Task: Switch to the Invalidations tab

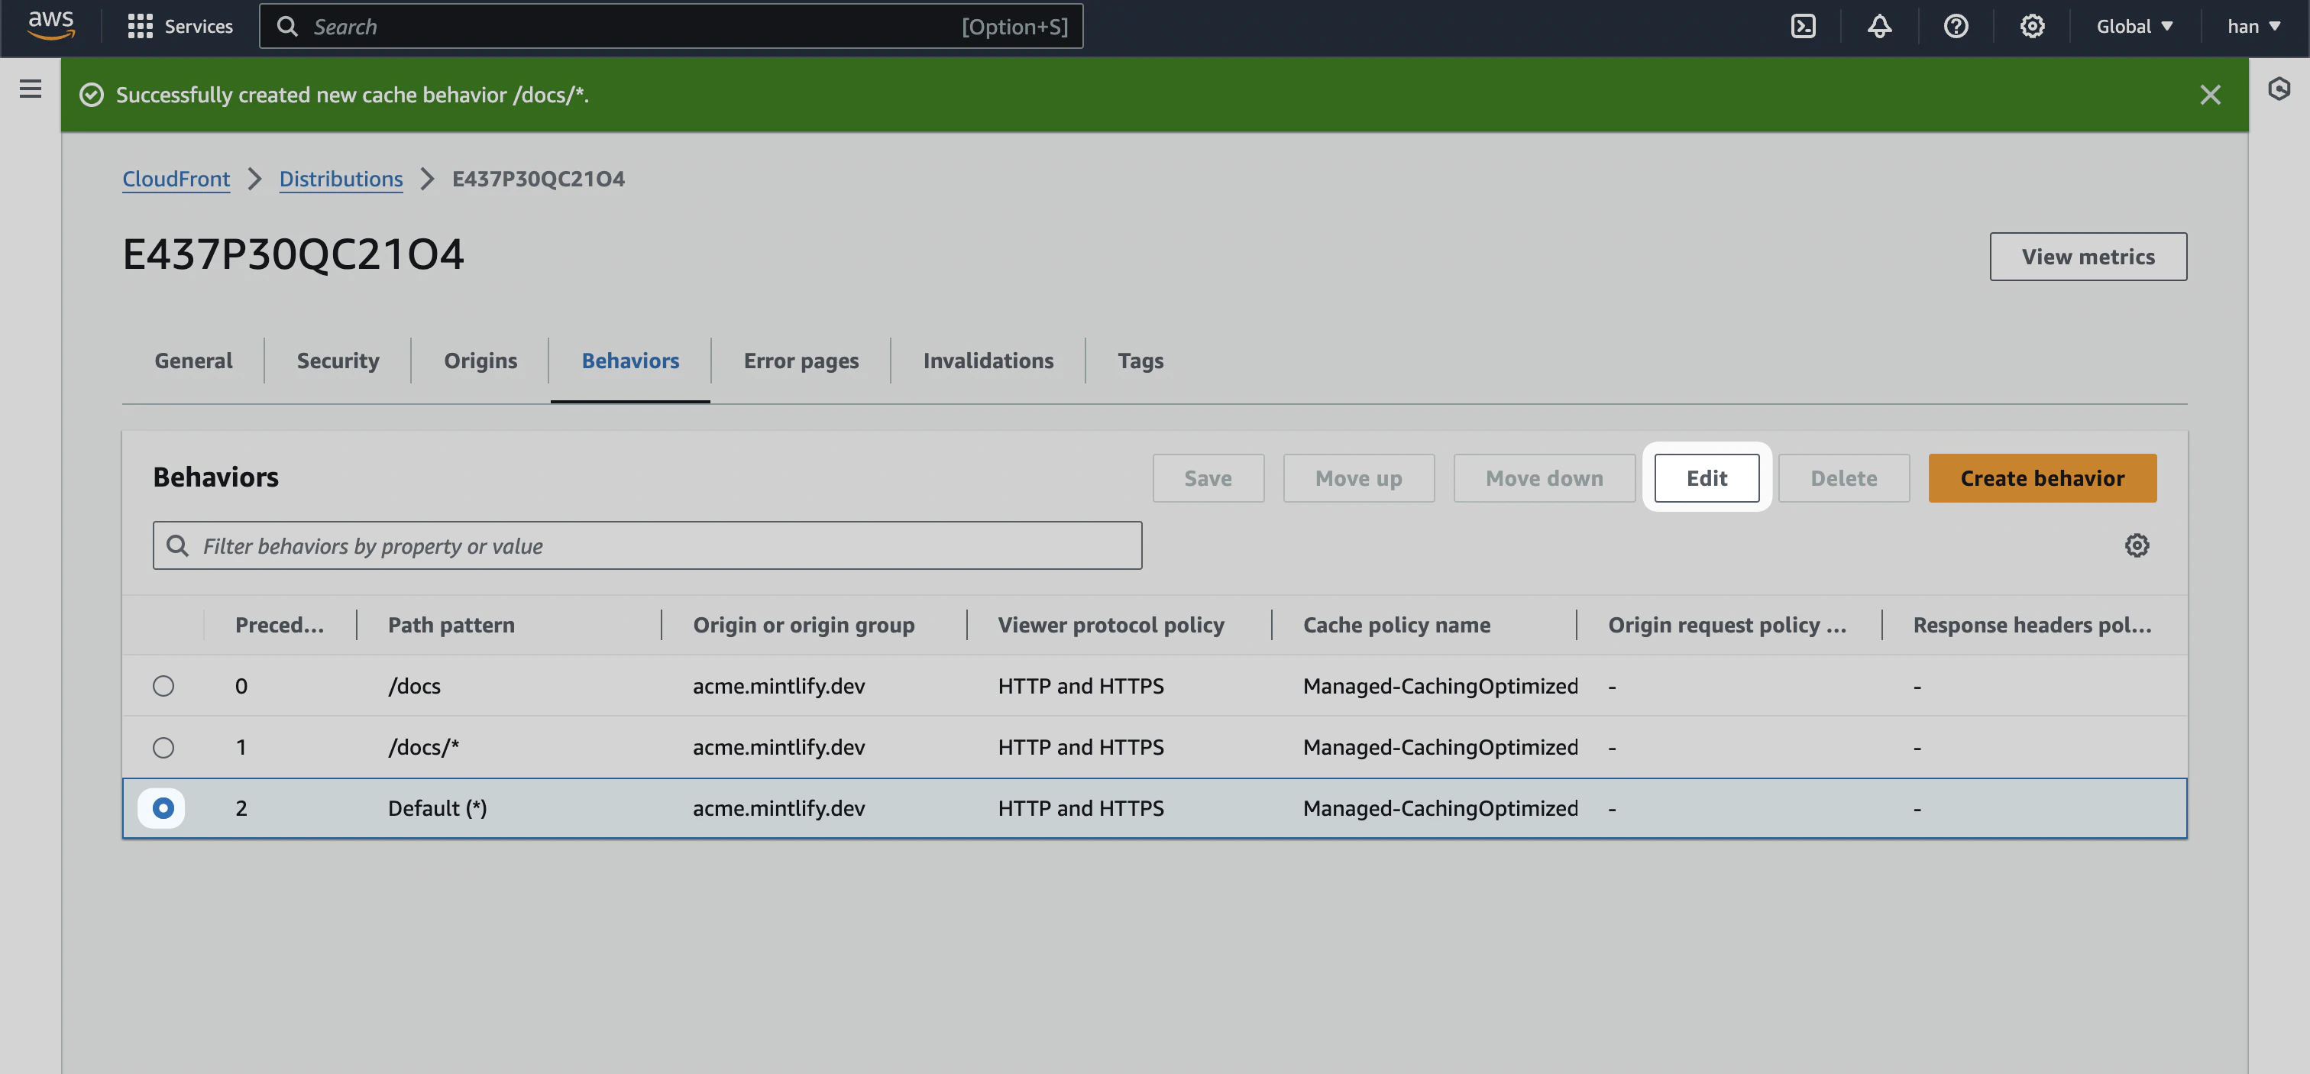Action: [988, 361]
